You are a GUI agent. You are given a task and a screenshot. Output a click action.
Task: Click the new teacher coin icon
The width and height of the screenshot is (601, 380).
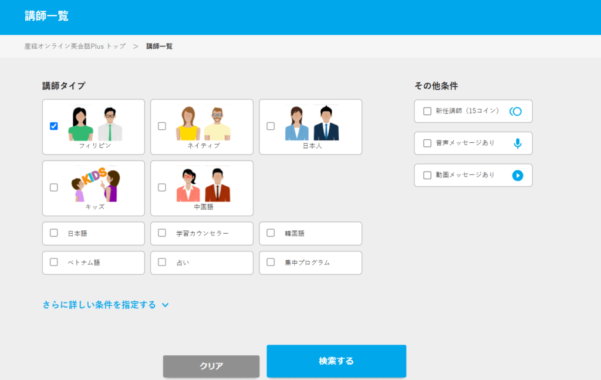pos(515,111)
